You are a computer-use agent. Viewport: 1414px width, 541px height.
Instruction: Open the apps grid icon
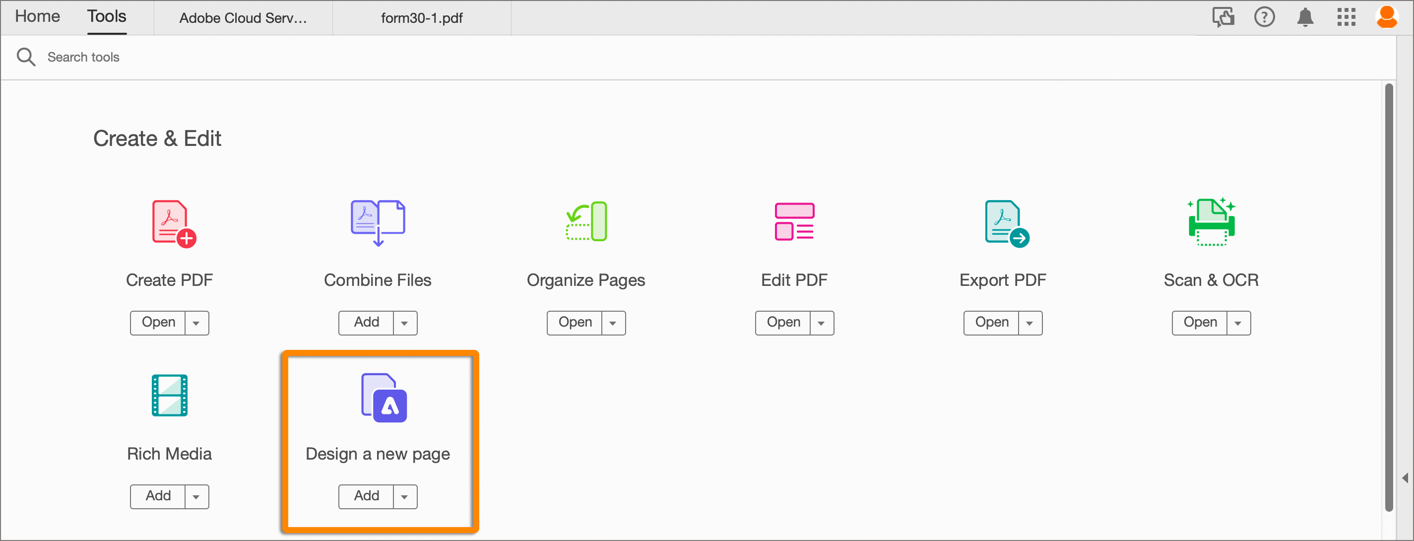pos(1346,17)
